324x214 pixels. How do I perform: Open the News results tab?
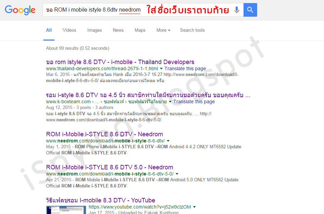point(118,30)
